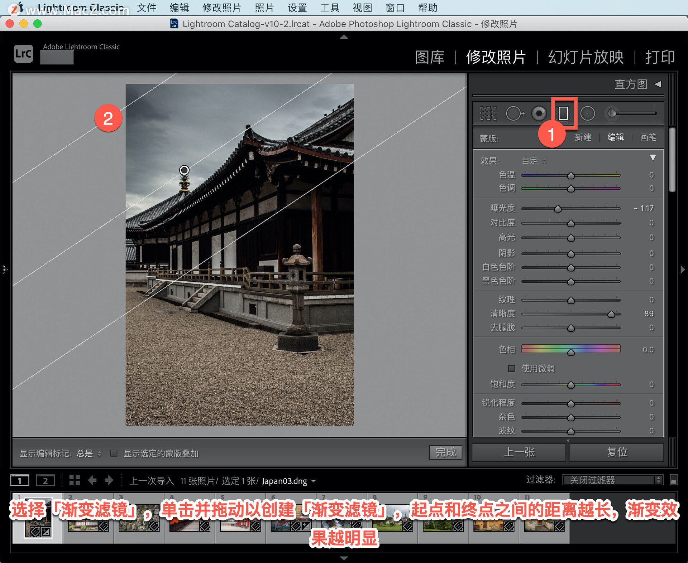Click the 清晰度 value 89 field

coord(649,314)
